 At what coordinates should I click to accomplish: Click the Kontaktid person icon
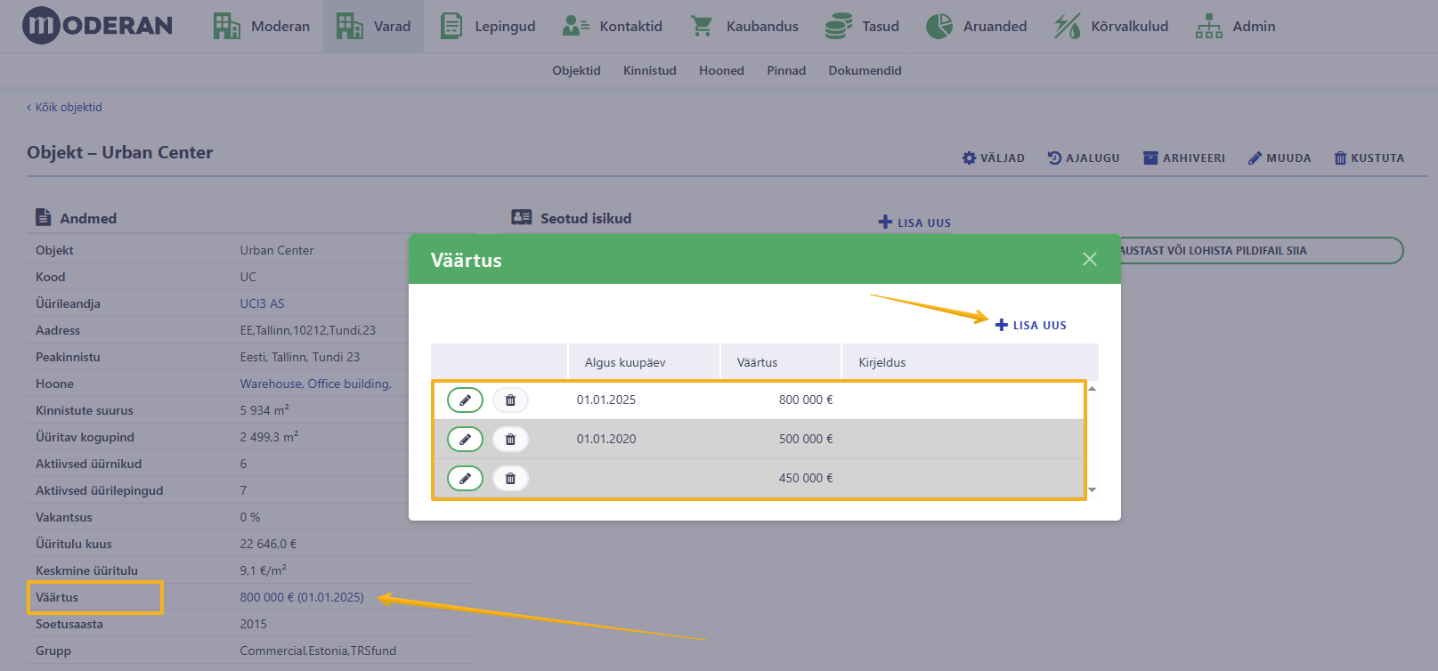pyautogui.click(x=575, y=26)
